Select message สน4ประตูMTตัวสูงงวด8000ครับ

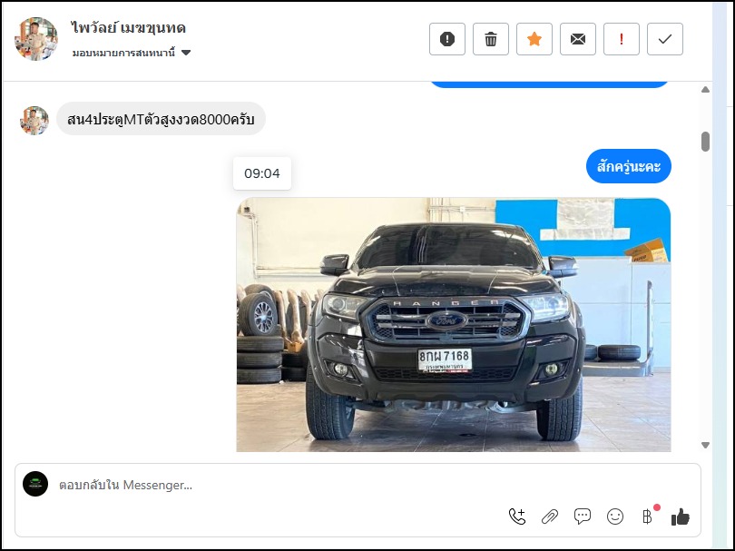pyautogui.click(x=161, y=119)
